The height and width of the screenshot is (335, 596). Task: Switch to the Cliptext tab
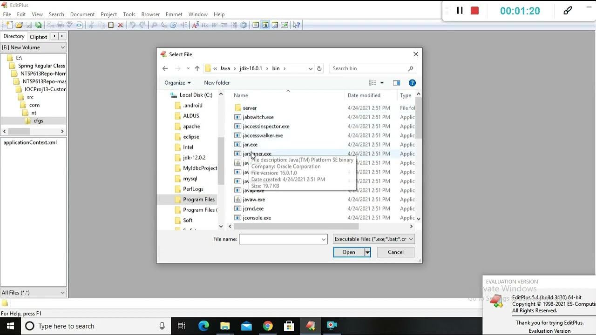coord(38,37)
